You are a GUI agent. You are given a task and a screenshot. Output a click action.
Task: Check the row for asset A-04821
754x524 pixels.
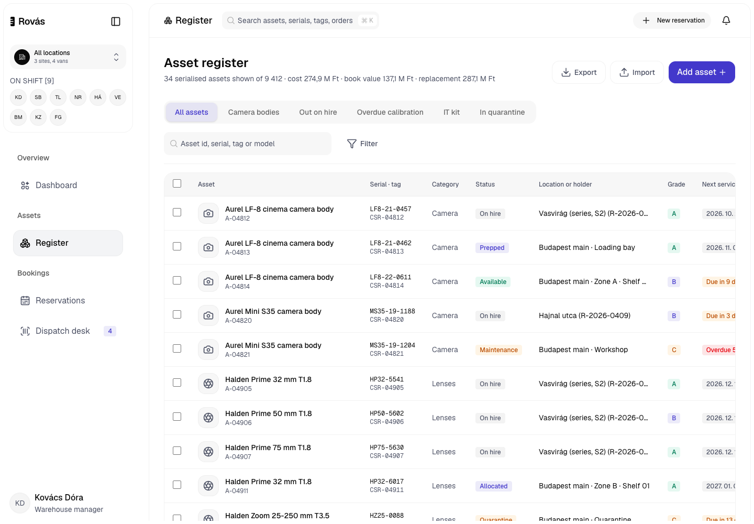pos(177,348)
